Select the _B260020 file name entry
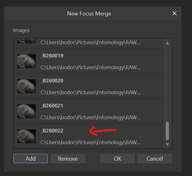 (x=52, y=81)
